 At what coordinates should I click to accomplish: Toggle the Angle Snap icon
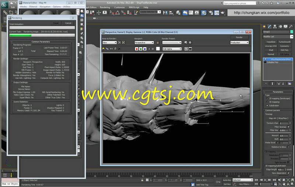point(118,12)
